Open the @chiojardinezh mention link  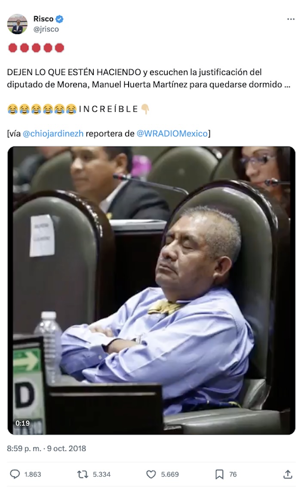[x=53, y=134]
